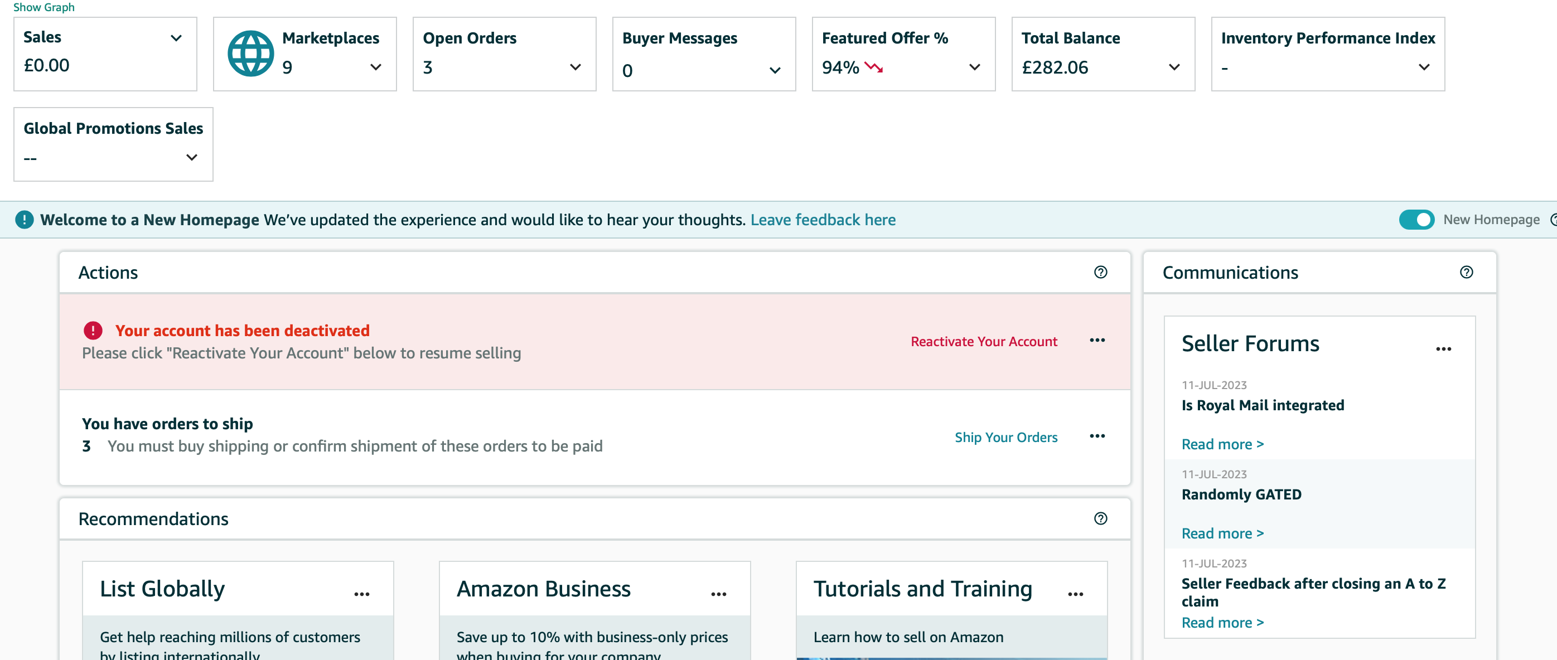Click the Sales £0.00 value

tap(46, 65)
